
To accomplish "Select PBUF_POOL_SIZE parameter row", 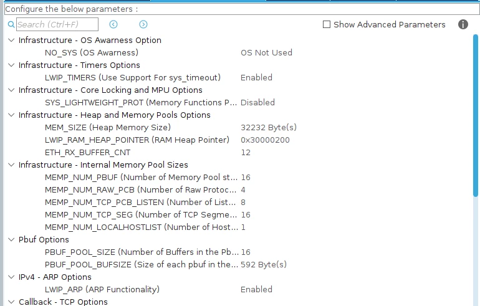I will [x=142, y=252].
